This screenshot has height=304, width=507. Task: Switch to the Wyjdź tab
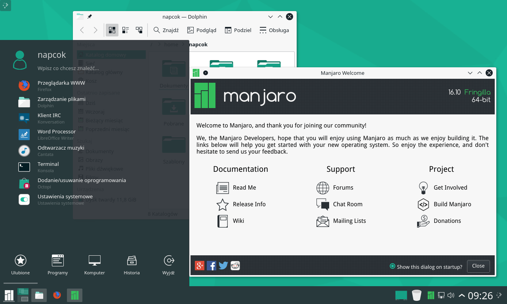[x=169, y=264]
